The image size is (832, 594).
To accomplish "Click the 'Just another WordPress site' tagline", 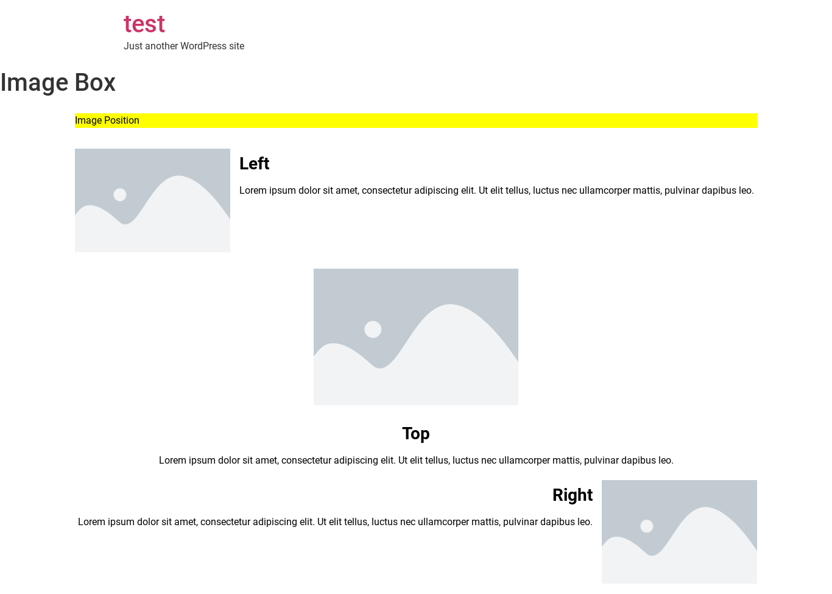I will 183,46.
